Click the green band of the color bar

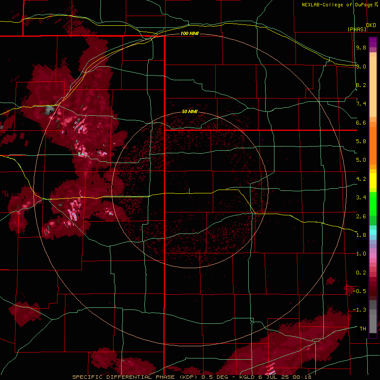point(373,209)
